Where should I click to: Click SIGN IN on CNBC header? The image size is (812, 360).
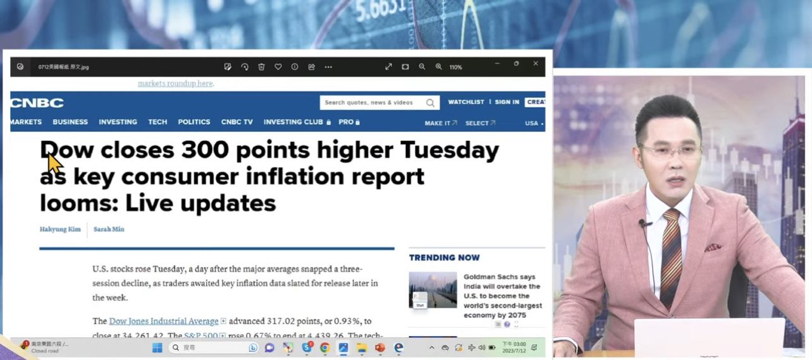point(507,102)
